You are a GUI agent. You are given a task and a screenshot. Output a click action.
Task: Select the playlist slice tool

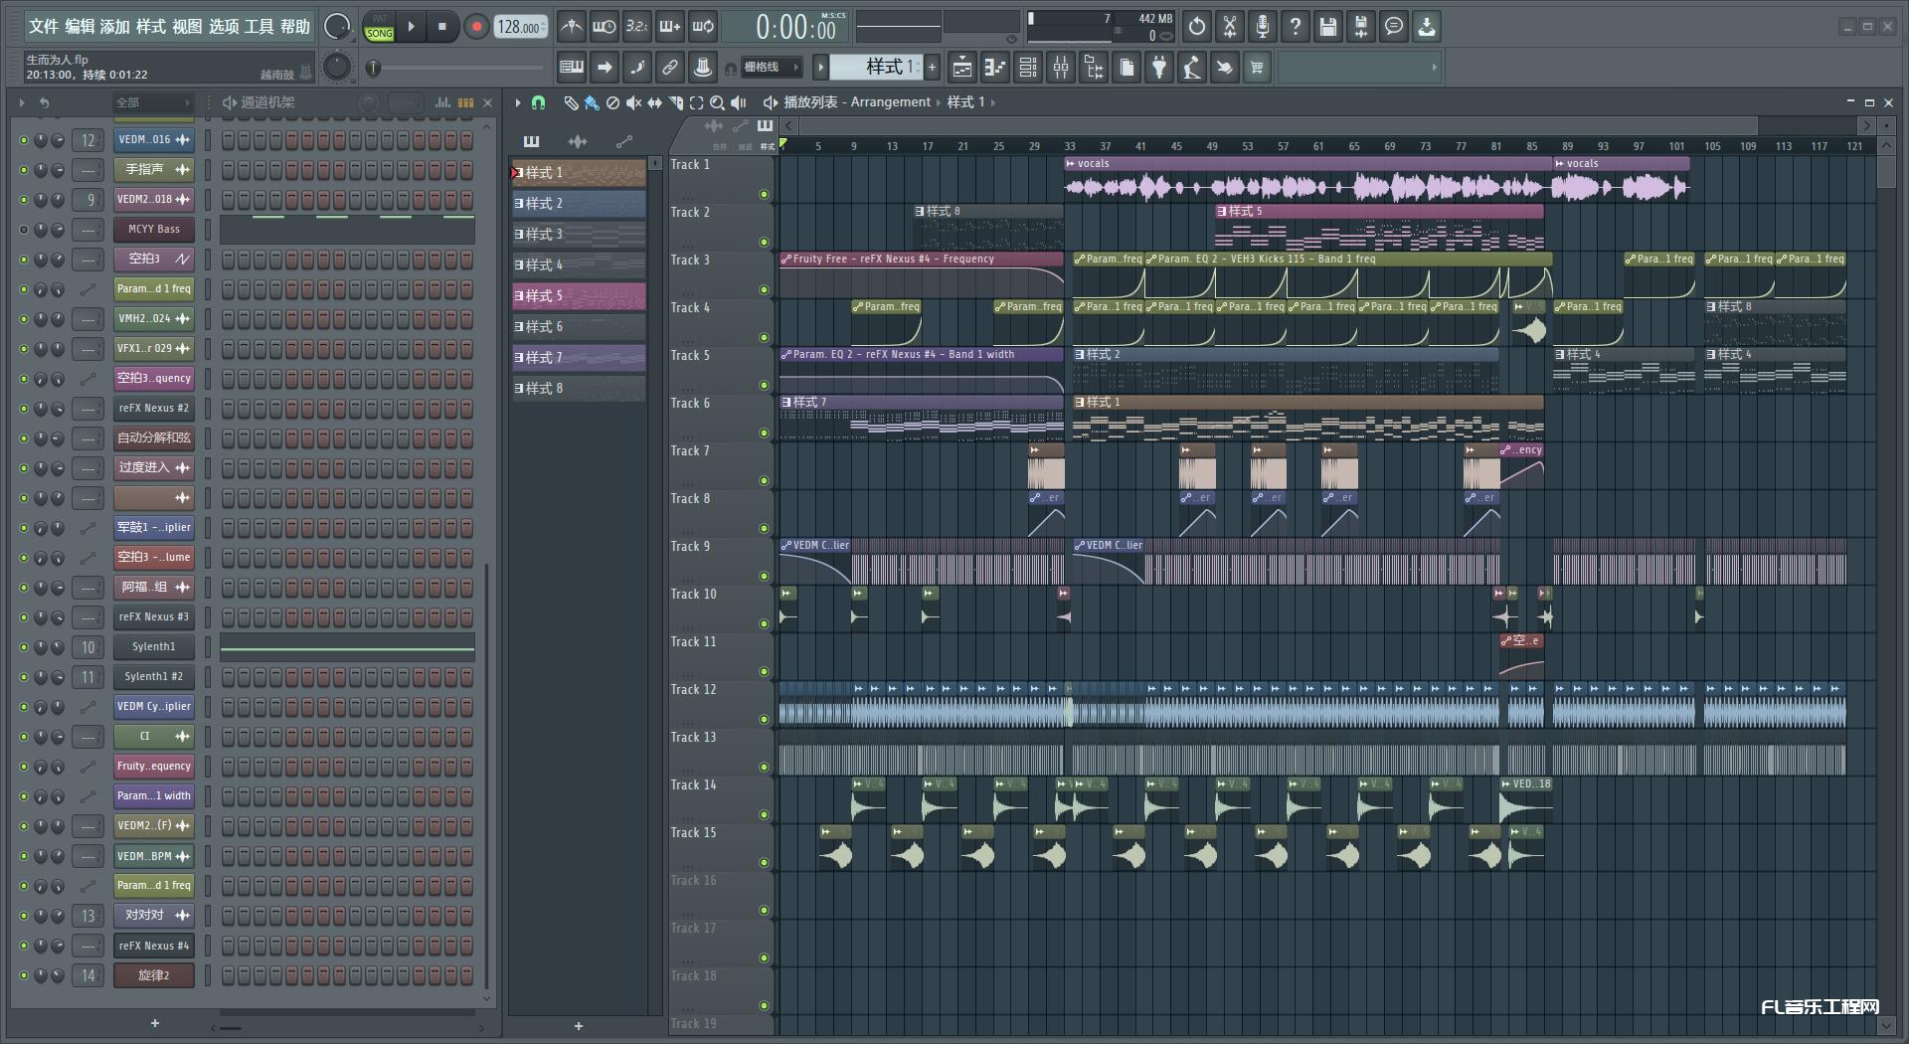tap(675, 102)
